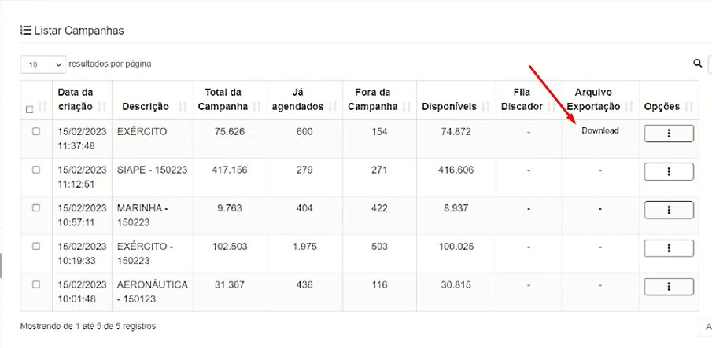Sort by Disponíveis column arrows
712x348 pixels.
point(486,107)
